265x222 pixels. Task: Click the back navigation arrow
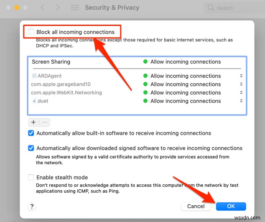click(x=43, y=8)
